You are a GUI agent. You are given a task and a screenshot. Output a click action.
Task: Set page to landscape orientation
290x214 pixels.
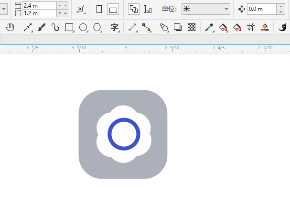(113, 9)
